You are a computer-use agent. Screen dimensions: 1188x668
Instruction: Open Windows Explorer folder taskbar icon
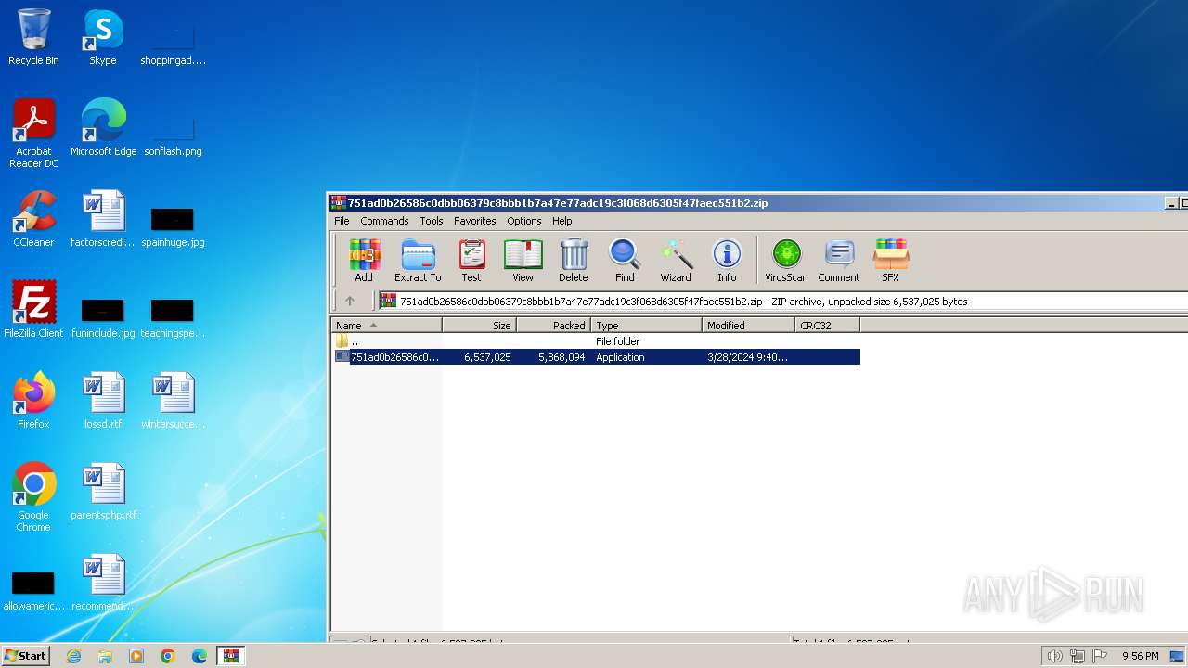105,656
